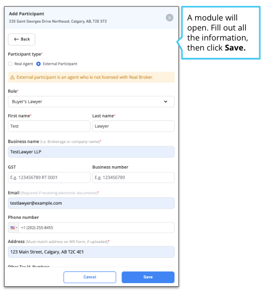Click the Back button
Image resolution: width=264 pixels, height=293 pixels.
point(22,39)
